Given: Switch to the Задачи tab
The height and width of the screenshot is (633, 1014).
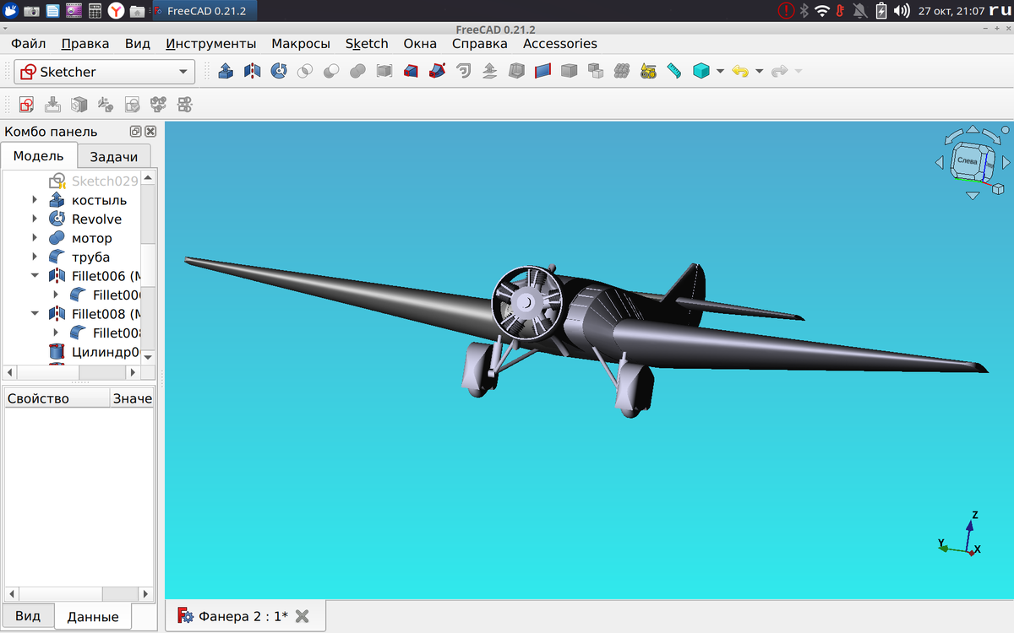Looking at the screenshot, I should pyautogui.click(x=113, y=155).
